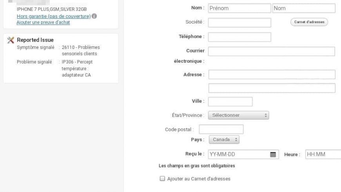Open Hors garantie coverage link
The height and width of the screenshot is (192, 341).
(x=54, y=16)
